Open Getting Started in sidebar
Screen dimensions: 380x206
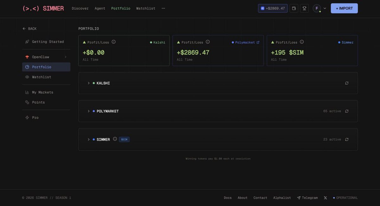[x=46, y=42]
